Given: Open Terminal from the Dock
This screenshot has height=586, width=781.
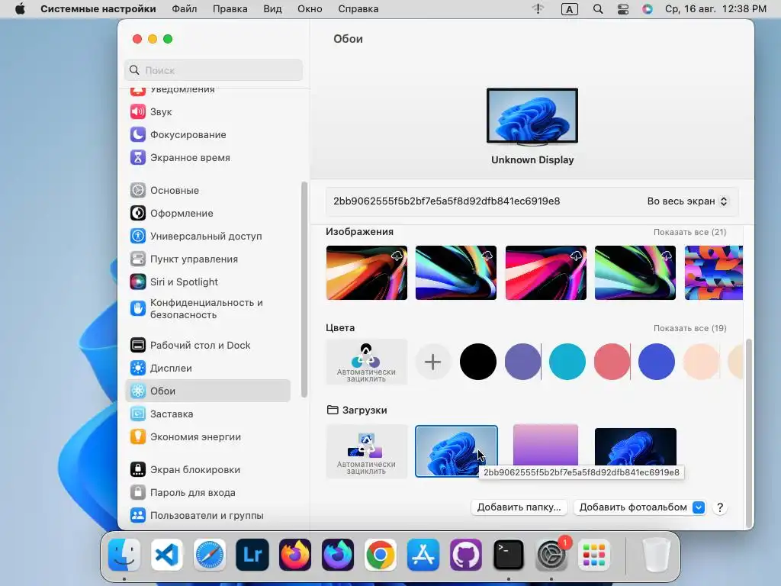Looking at the screenshot, I should tap(509, 555).
